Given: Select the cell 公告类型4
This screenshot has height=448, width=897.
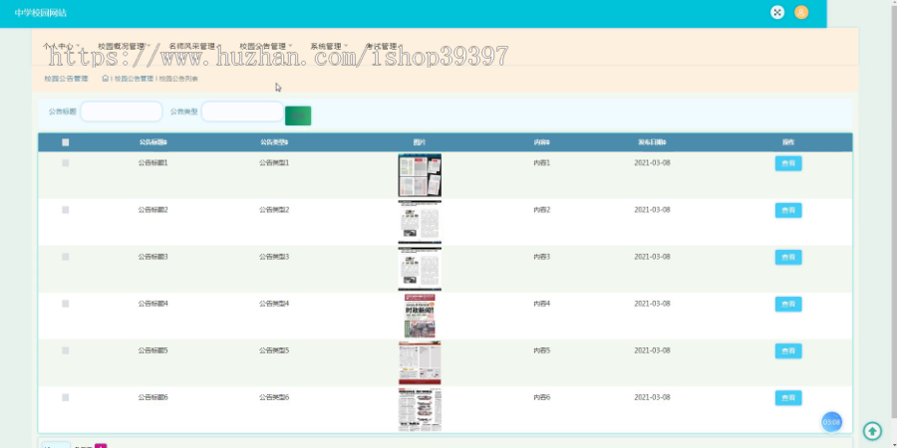Looking at the screenshot, I should point(274,304).
